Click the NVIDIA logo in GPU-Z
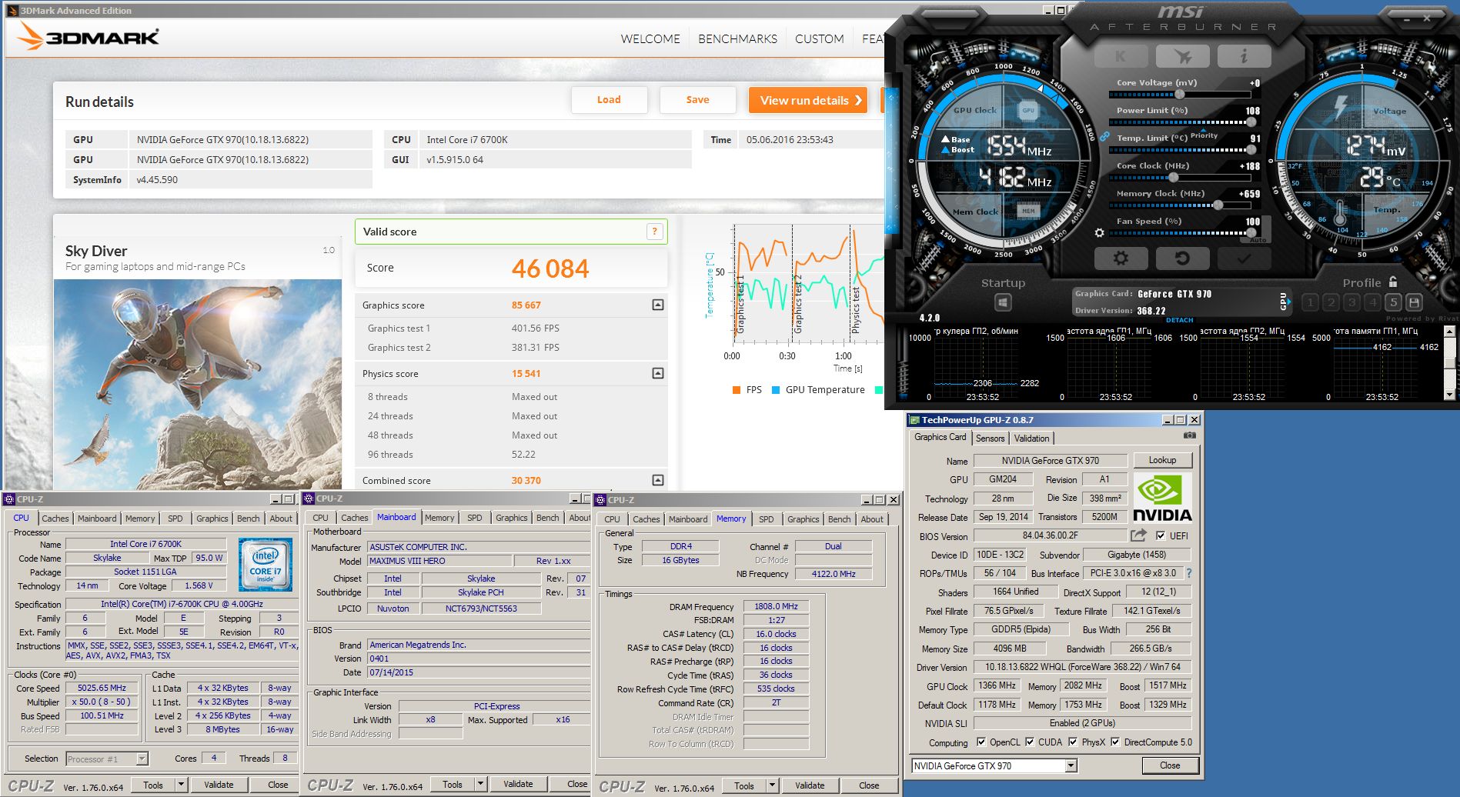This screenshot has width=1460, height=797. pyautogui.click(x=1162, y=497)
